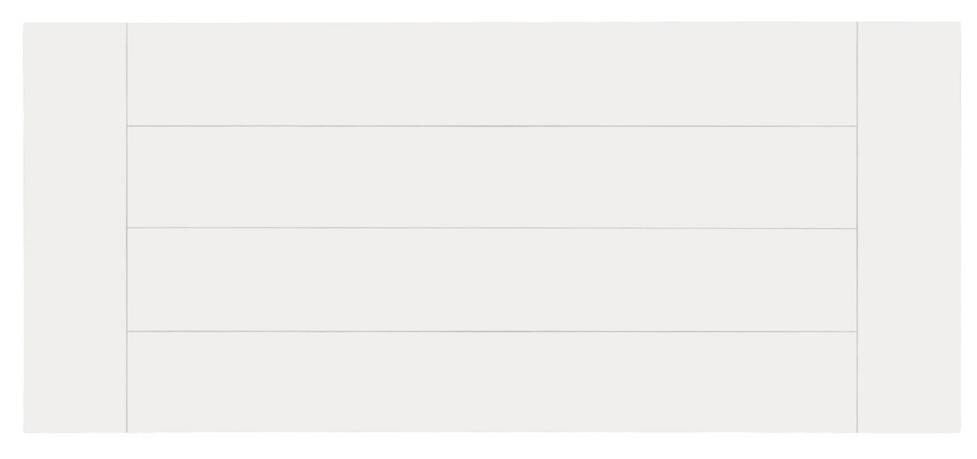Click the right vertical groove line

point(857,228)
